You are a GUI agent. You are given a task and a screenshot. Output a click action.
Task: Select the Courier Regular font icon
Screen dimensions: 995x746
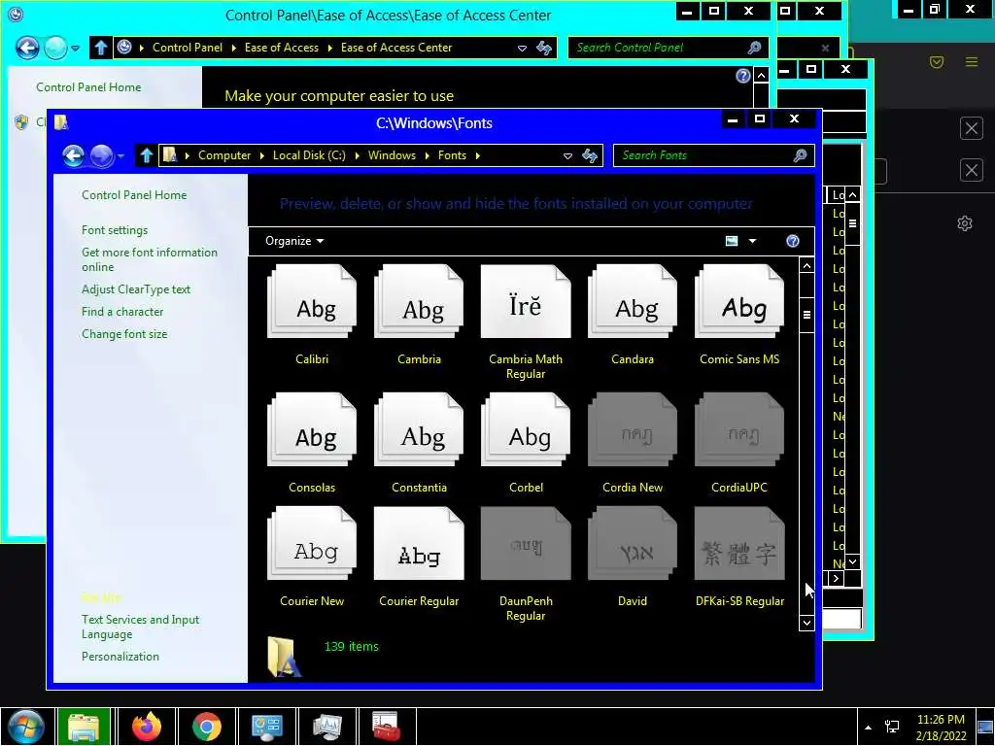coord(419,544)
